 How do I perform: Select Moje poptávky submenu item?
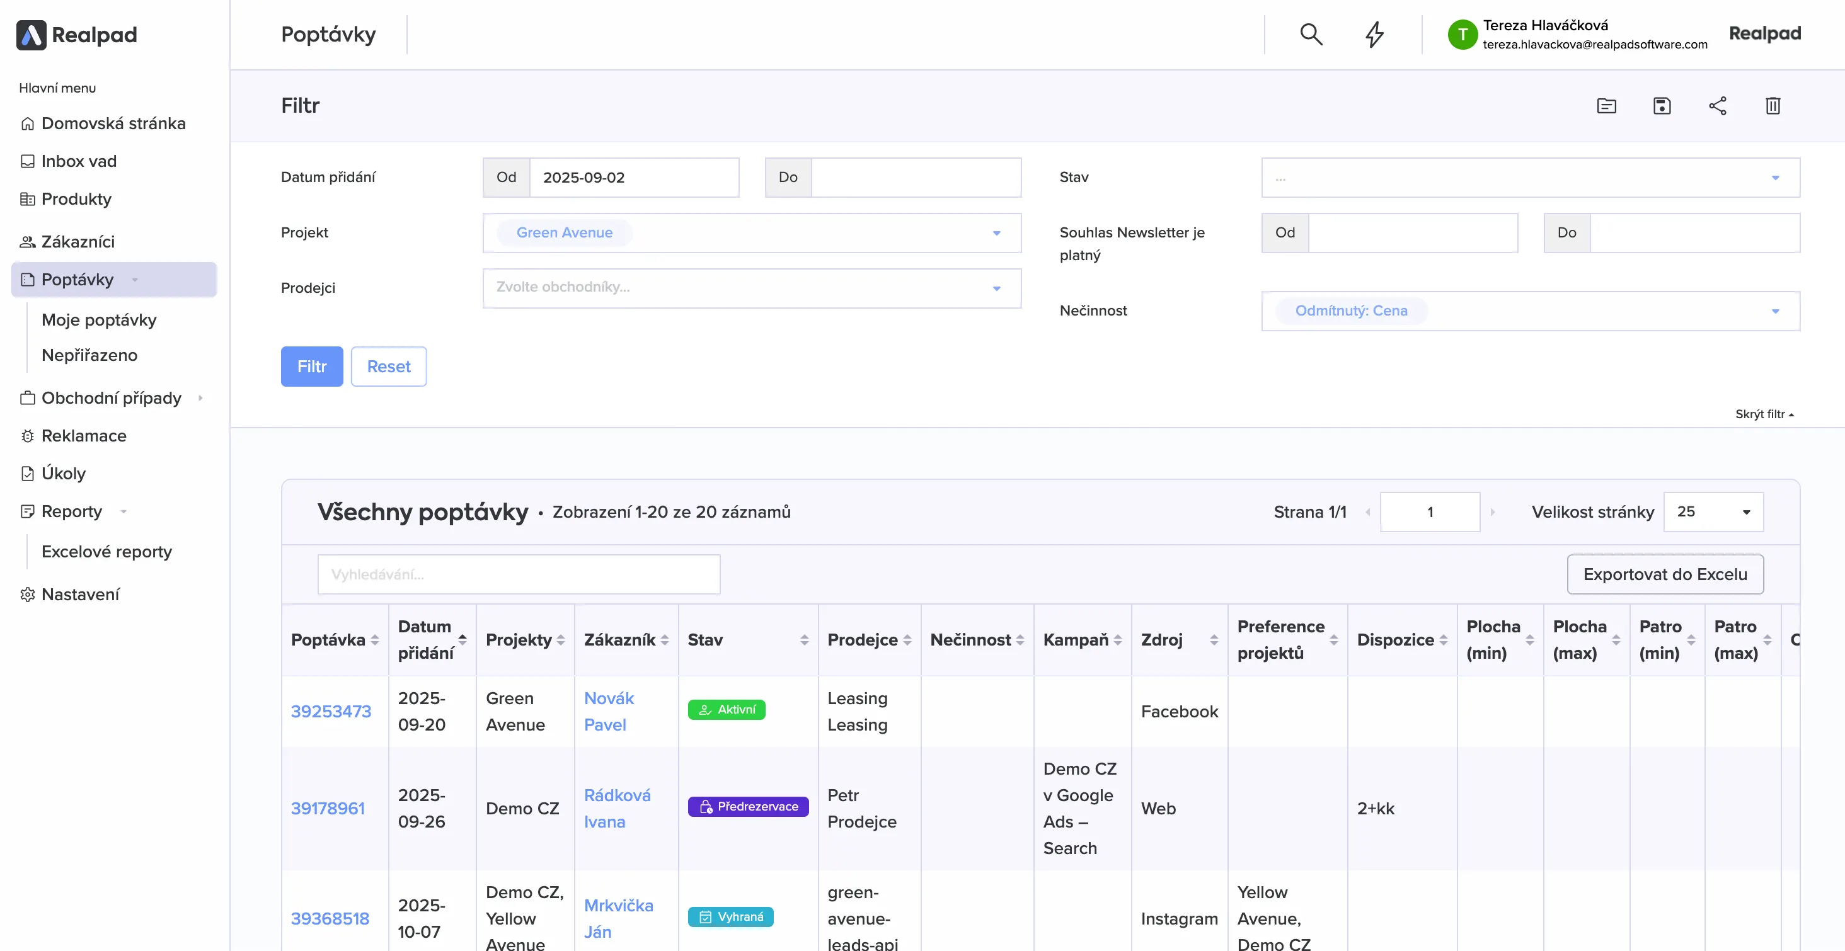point(99,320)
